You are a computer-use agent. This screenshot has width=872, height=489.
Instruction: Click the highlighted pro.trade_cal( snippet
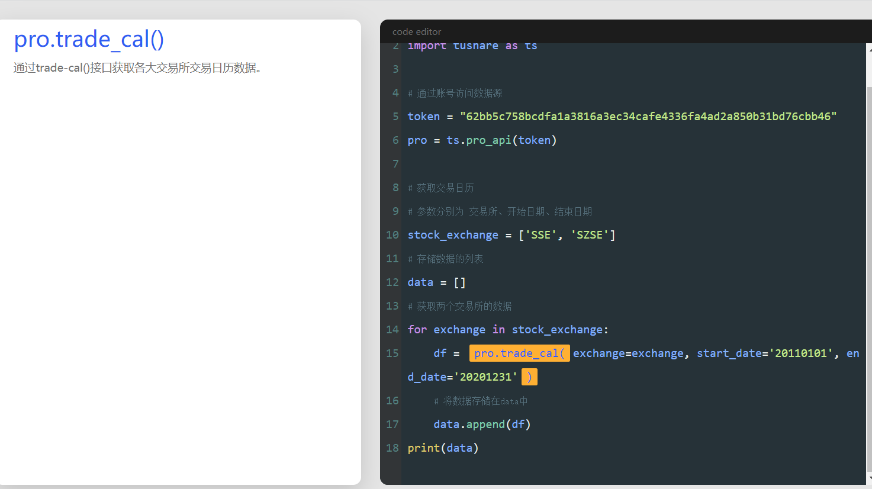pyautogui.click(x=520, y=353)
